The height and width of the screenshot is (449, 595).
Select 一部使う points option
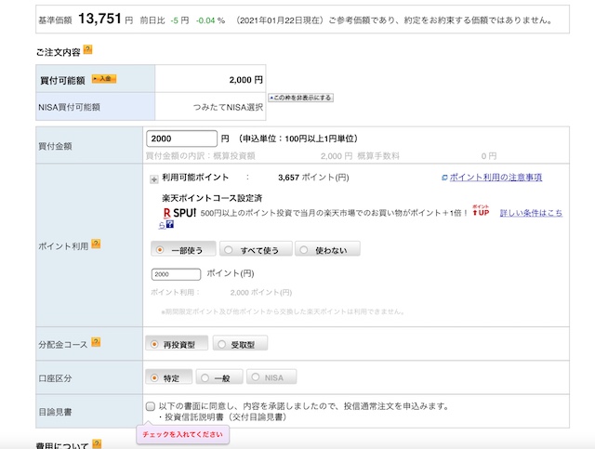coord(182,249)
